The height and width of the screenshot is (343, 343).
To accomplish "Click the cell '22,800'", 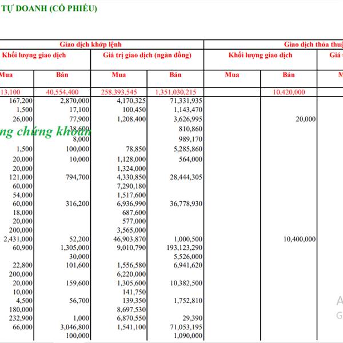I will pyautogui.click(x=22, y=265).
